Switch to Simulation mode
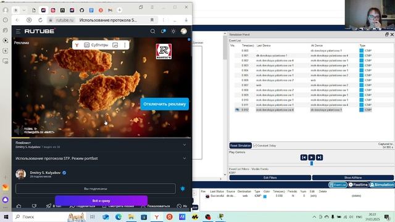395x222 pixels. click(381, 185)
